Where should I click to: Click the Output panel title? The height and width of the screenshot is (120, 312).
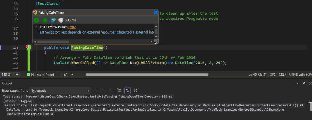pyautogui.click(x=7, y=83)
